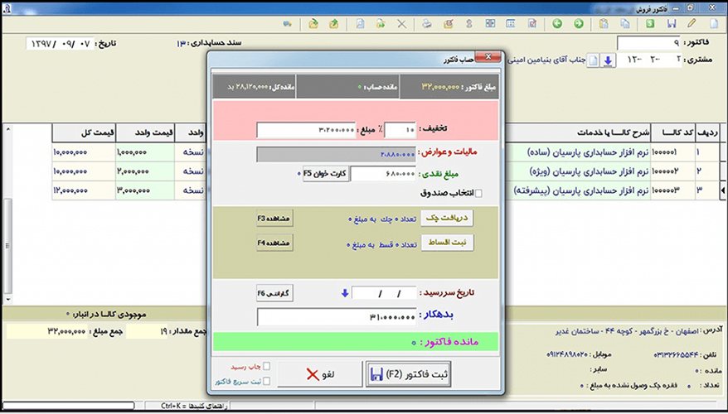
Task: Click the شرح کالا یا خدمات column header
Action: 577,133
